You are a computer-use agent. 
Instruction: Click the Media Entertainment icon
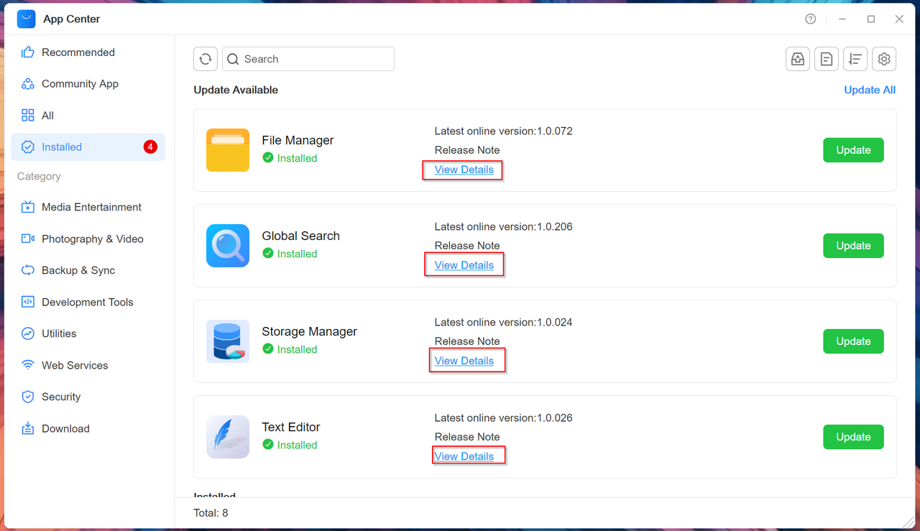click(x=28, y=208)
